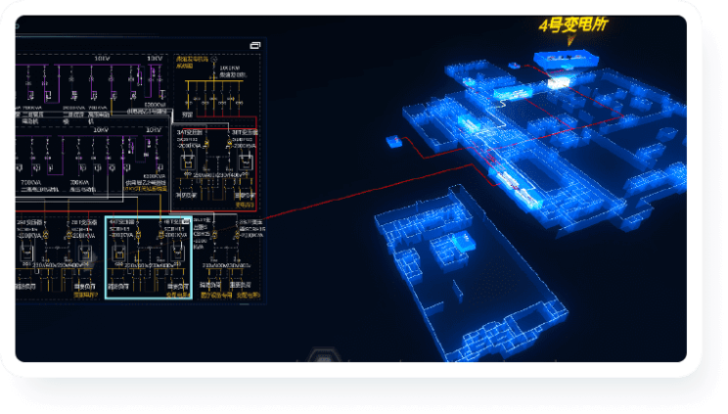Click the 4号变电所 label
The width and height of the screenshot is (728, 414).
[x=572, y=25]
